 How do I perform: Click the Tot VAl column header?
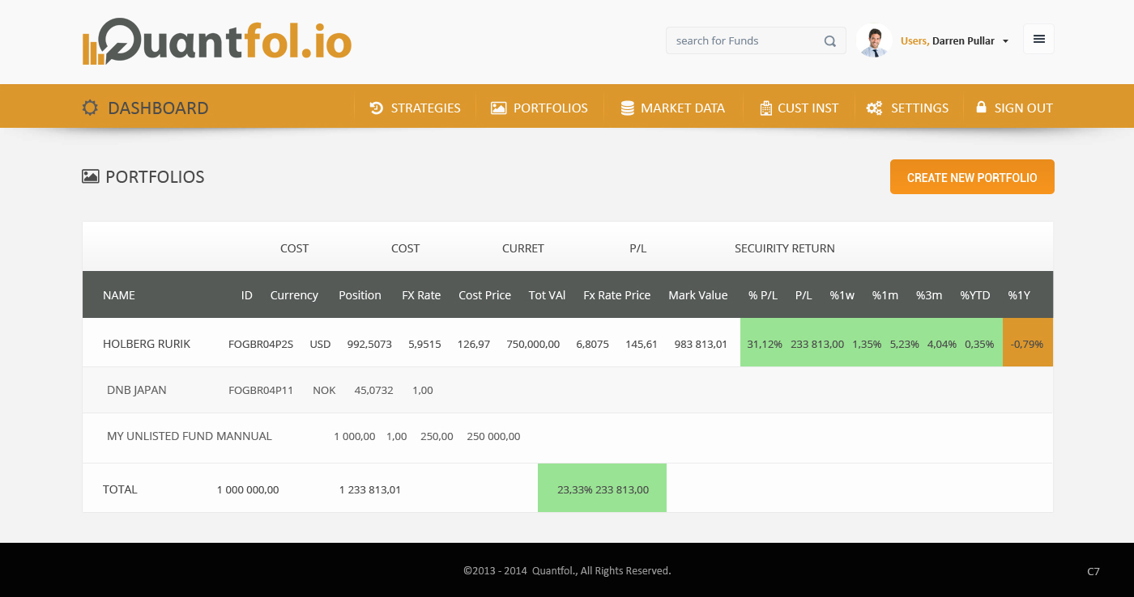[547, 295]
